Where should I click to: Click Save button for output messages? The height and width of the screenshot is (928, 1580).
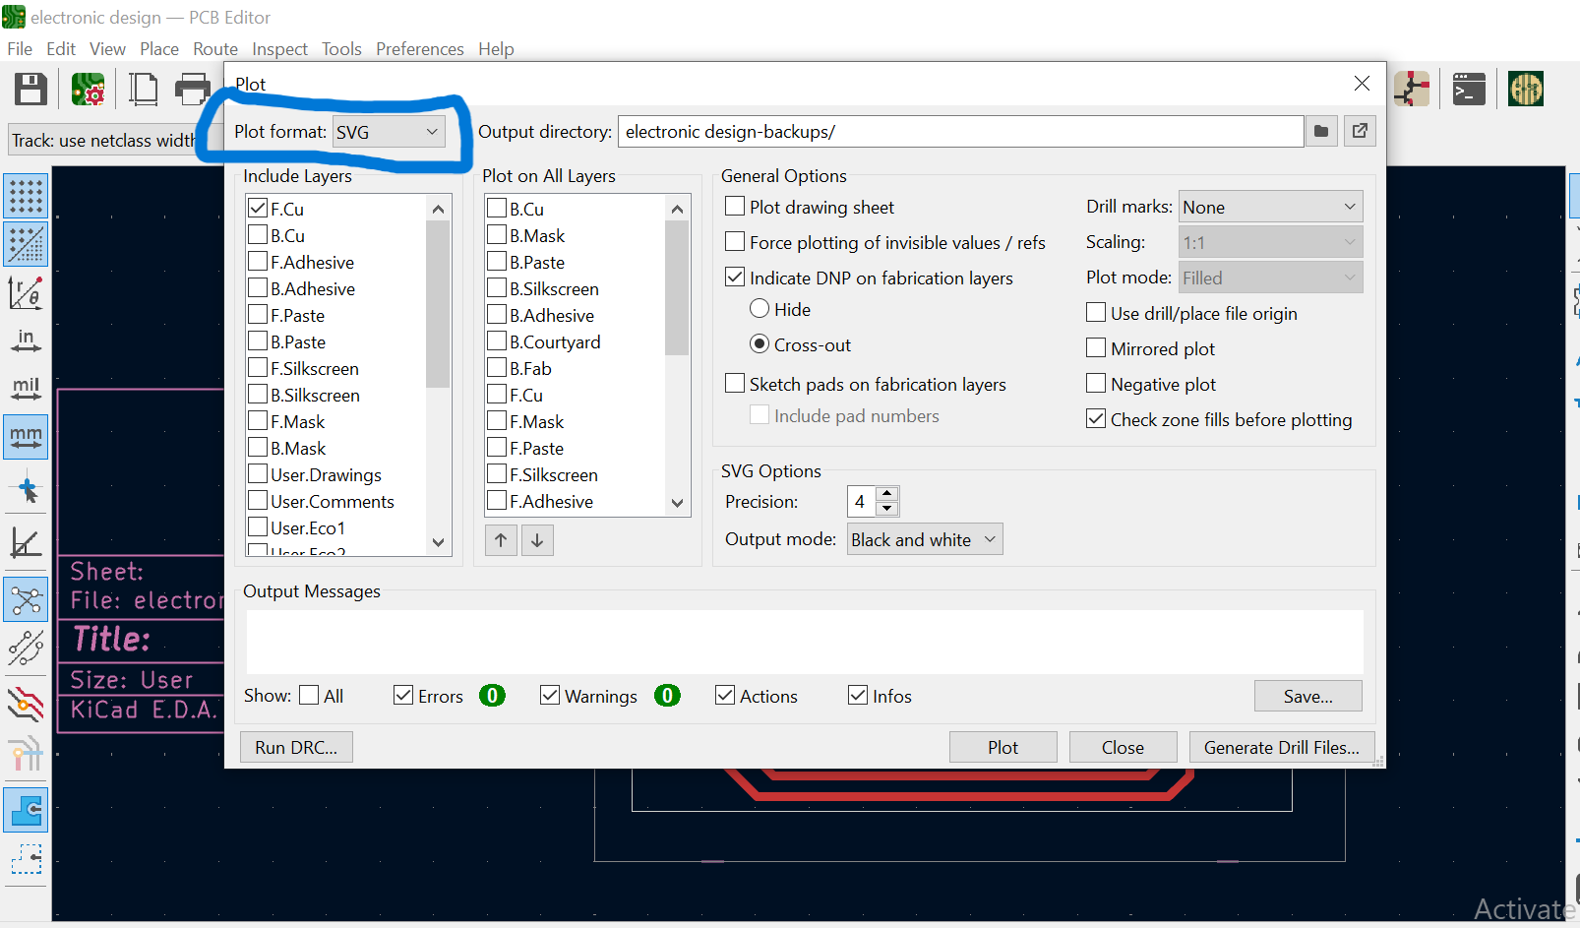(1308, 696)
